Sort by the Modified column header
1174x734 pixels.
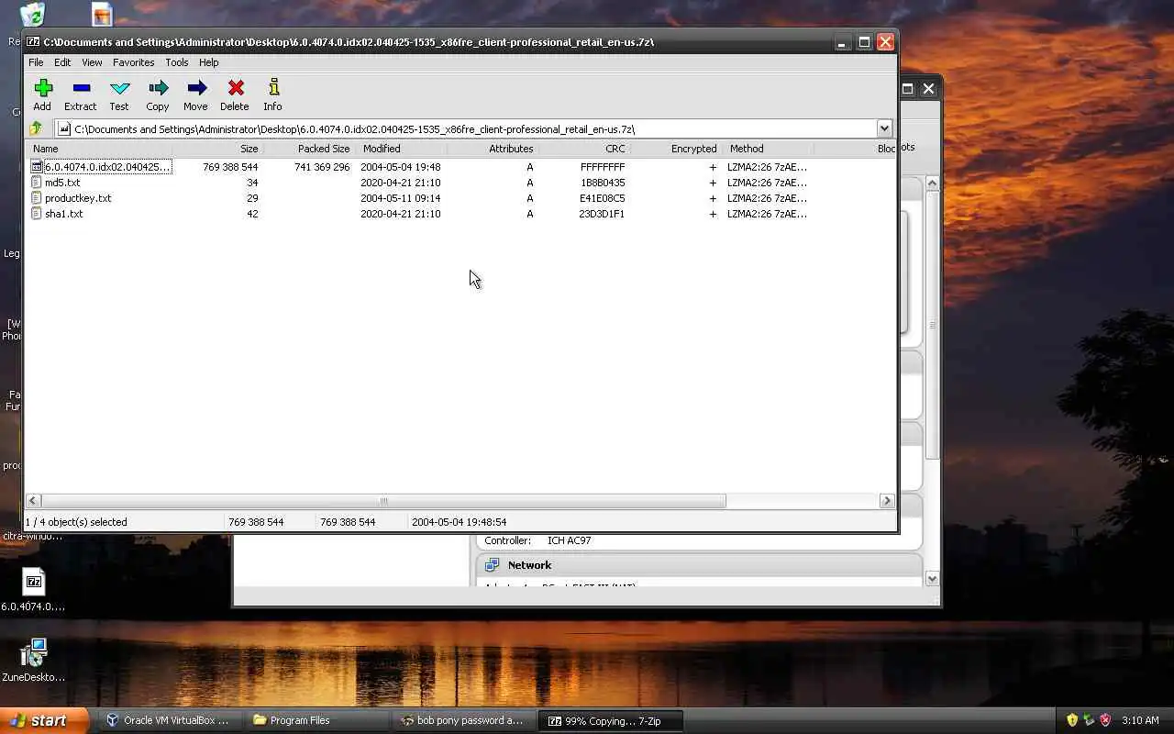[402, 149]
